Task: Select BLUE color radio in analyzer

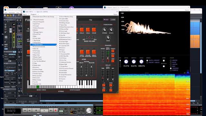Action: 171,62
